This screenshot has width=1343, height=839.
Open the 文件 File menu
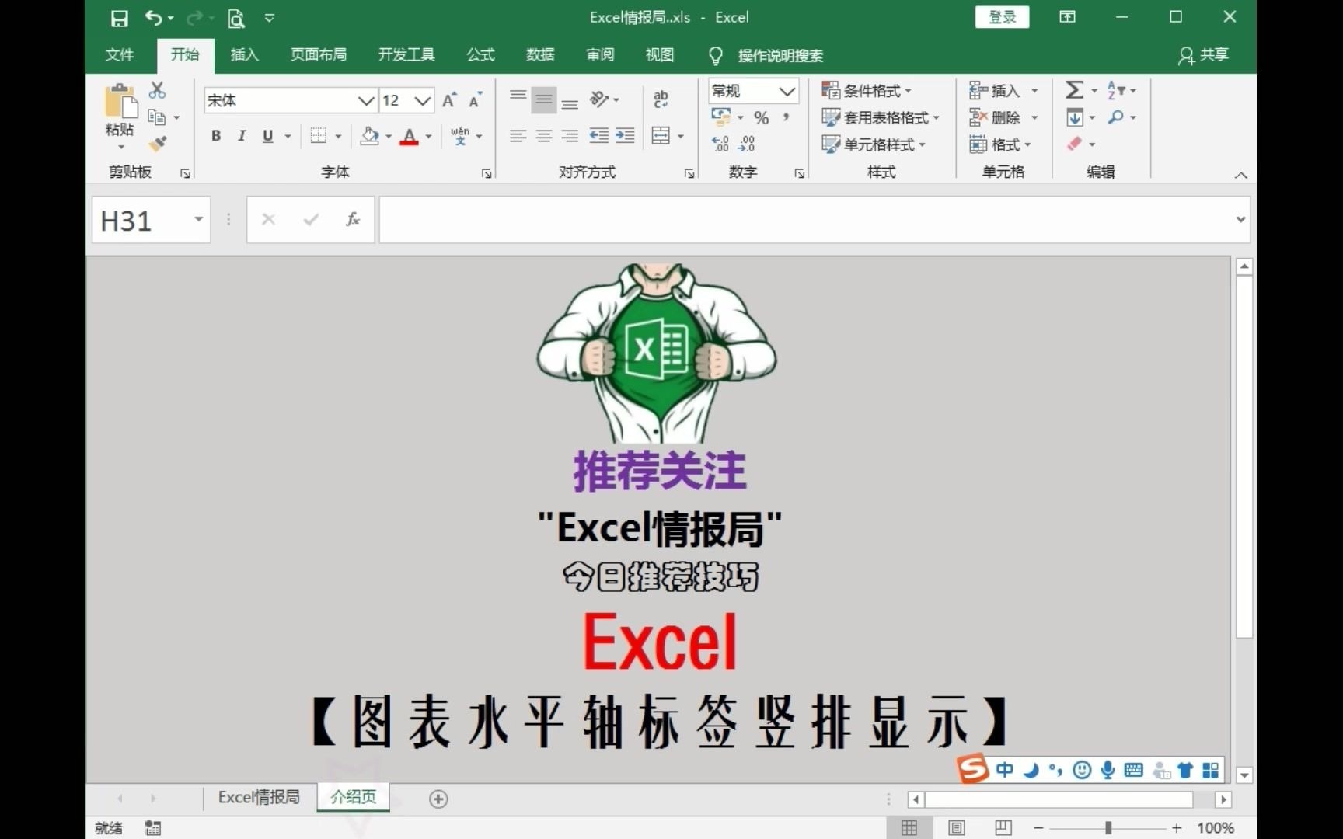120,54
